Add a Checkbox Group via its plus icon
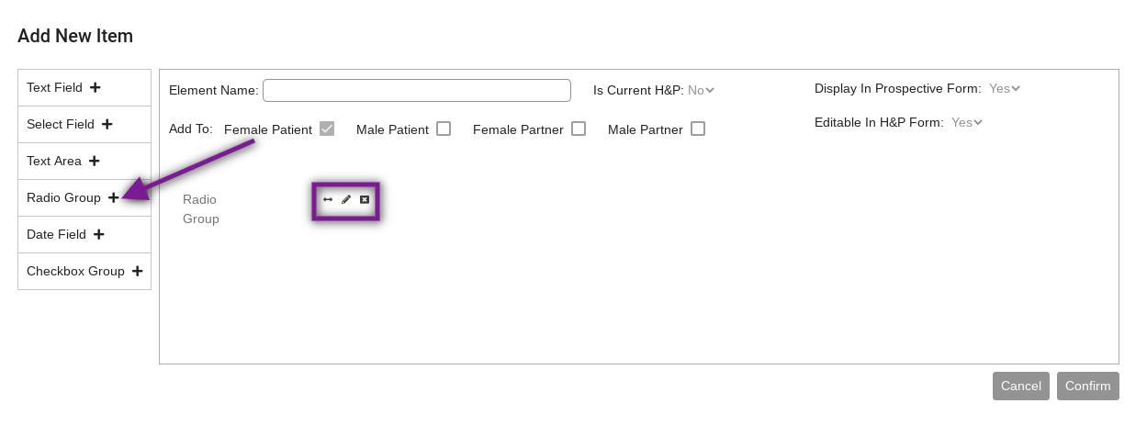 (x=137, y=271)
